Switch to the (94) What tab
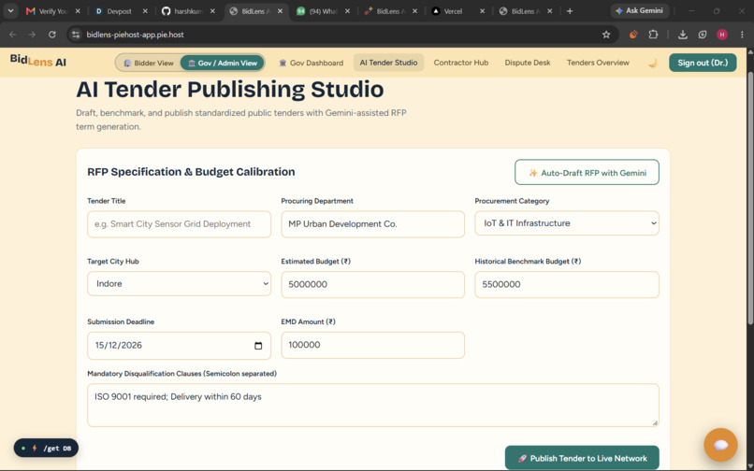This screenshot has height=471, width=754. click(323, 11)
